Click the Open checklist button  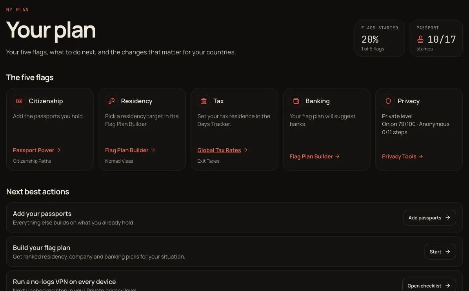pos(429,285)
